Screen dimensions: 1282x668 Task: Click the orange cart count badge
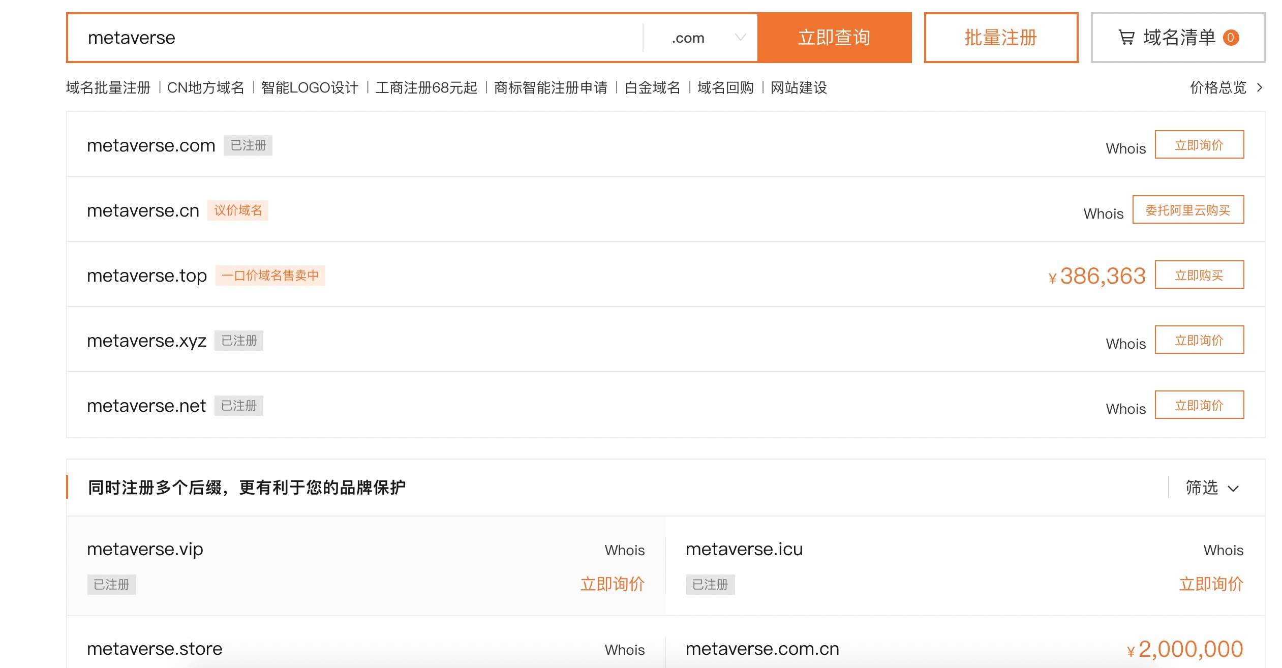tap(1231, 38)
